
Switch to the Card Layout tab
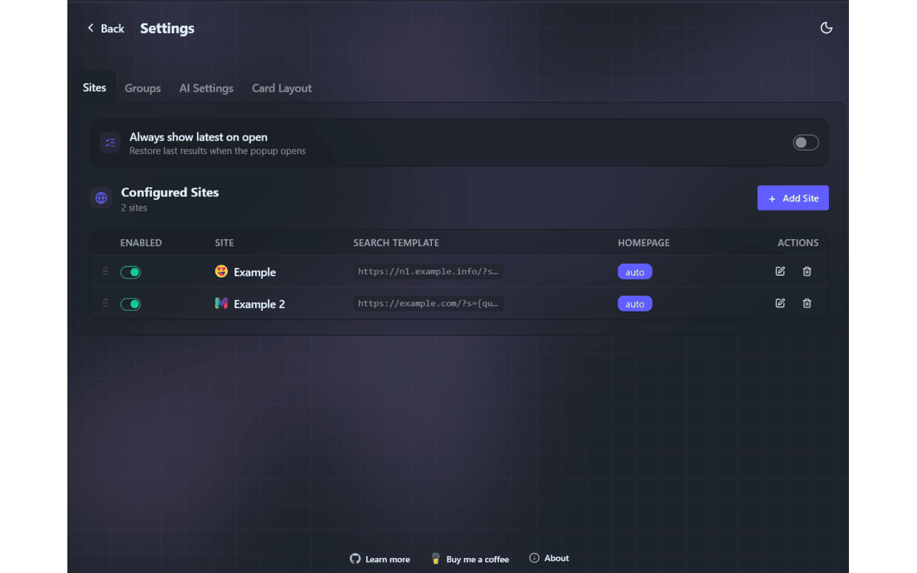282,88
